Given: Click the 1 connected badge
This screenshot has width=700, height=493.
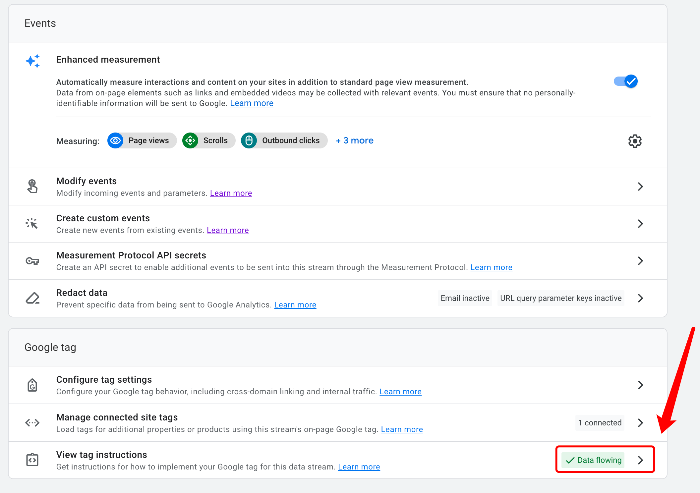Looking at the screenshot, I should (600, 423).
